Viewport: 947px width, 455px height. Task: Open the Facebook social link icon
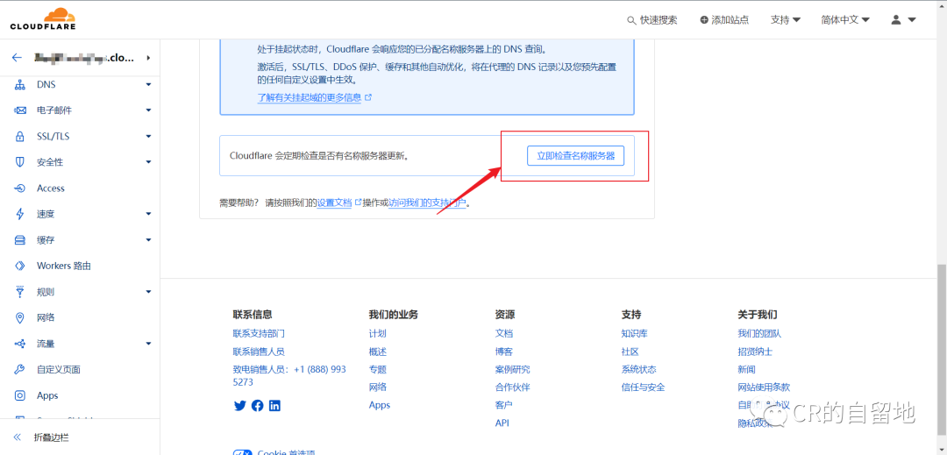pyautogui.click(x=257, y=405)
